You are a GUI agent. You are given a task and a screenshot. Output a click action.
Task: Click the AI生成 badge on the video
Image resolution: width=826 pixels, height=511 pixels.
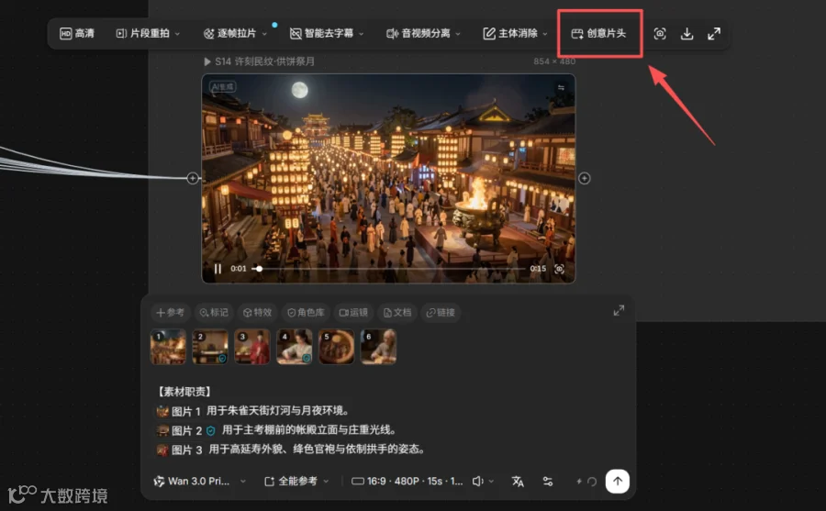(x=222, y=87)
